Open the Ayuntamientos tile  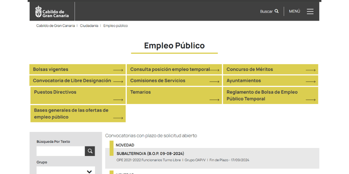270,81
